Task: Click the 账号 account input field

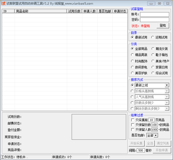Action: coord(155,14)
